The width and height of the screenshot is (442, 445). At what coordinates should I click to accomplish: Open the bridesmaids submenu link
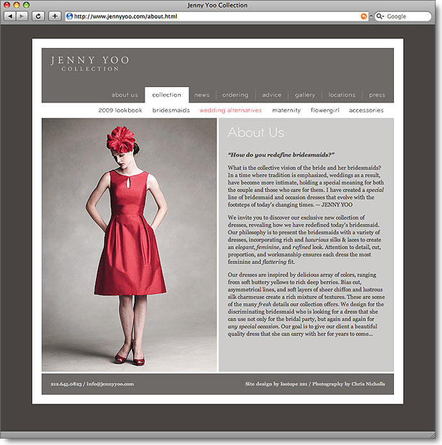[171, 110]
